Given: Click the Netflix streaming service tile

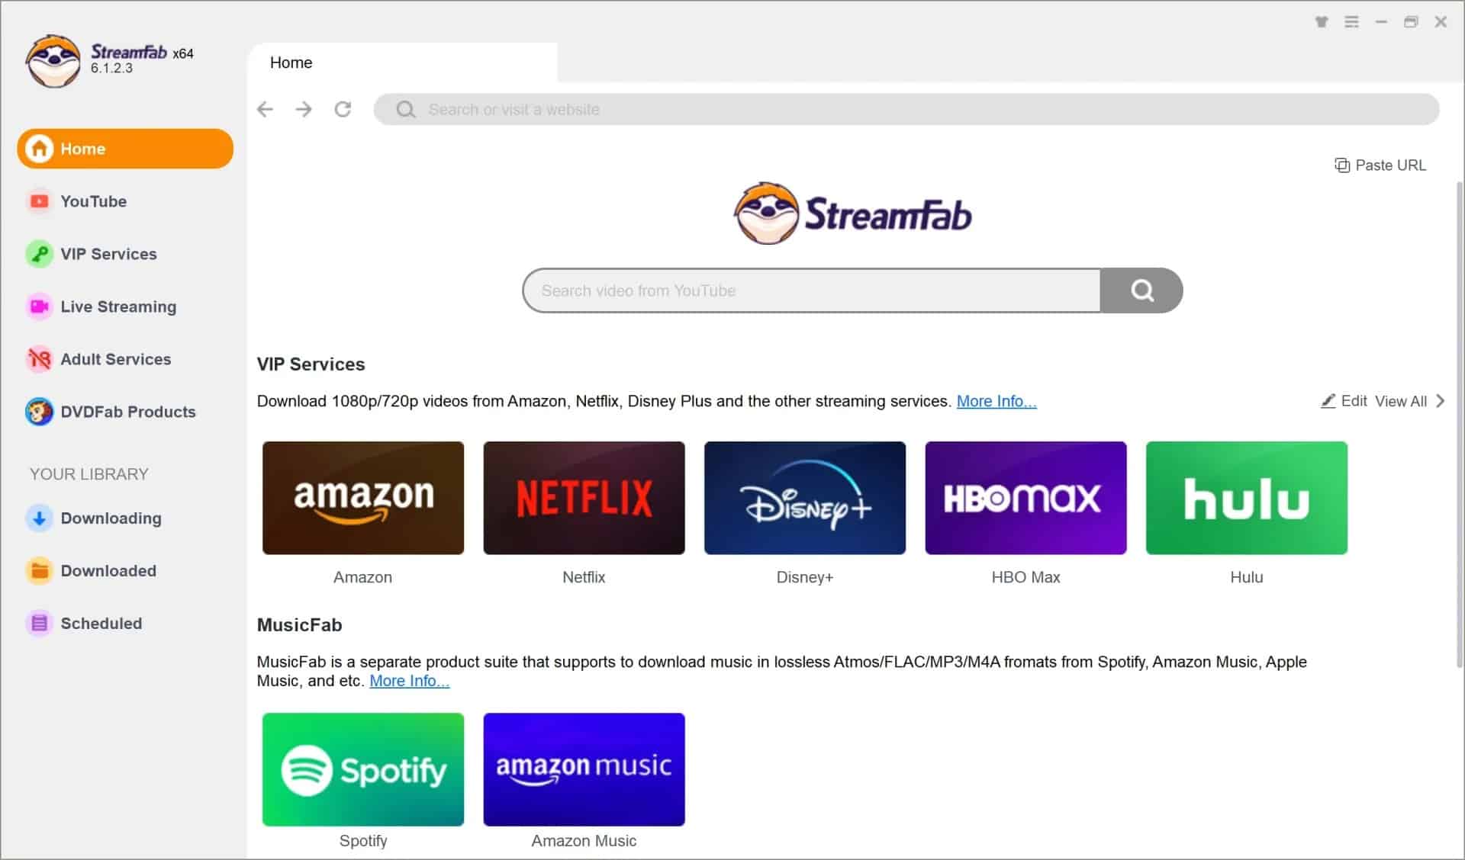Looking at the screenshot, I should click(x=583, y=498).
